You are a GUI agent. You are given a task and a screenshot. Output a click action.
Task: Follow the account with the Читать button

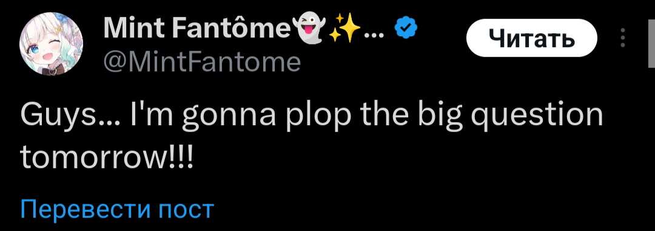532,38
